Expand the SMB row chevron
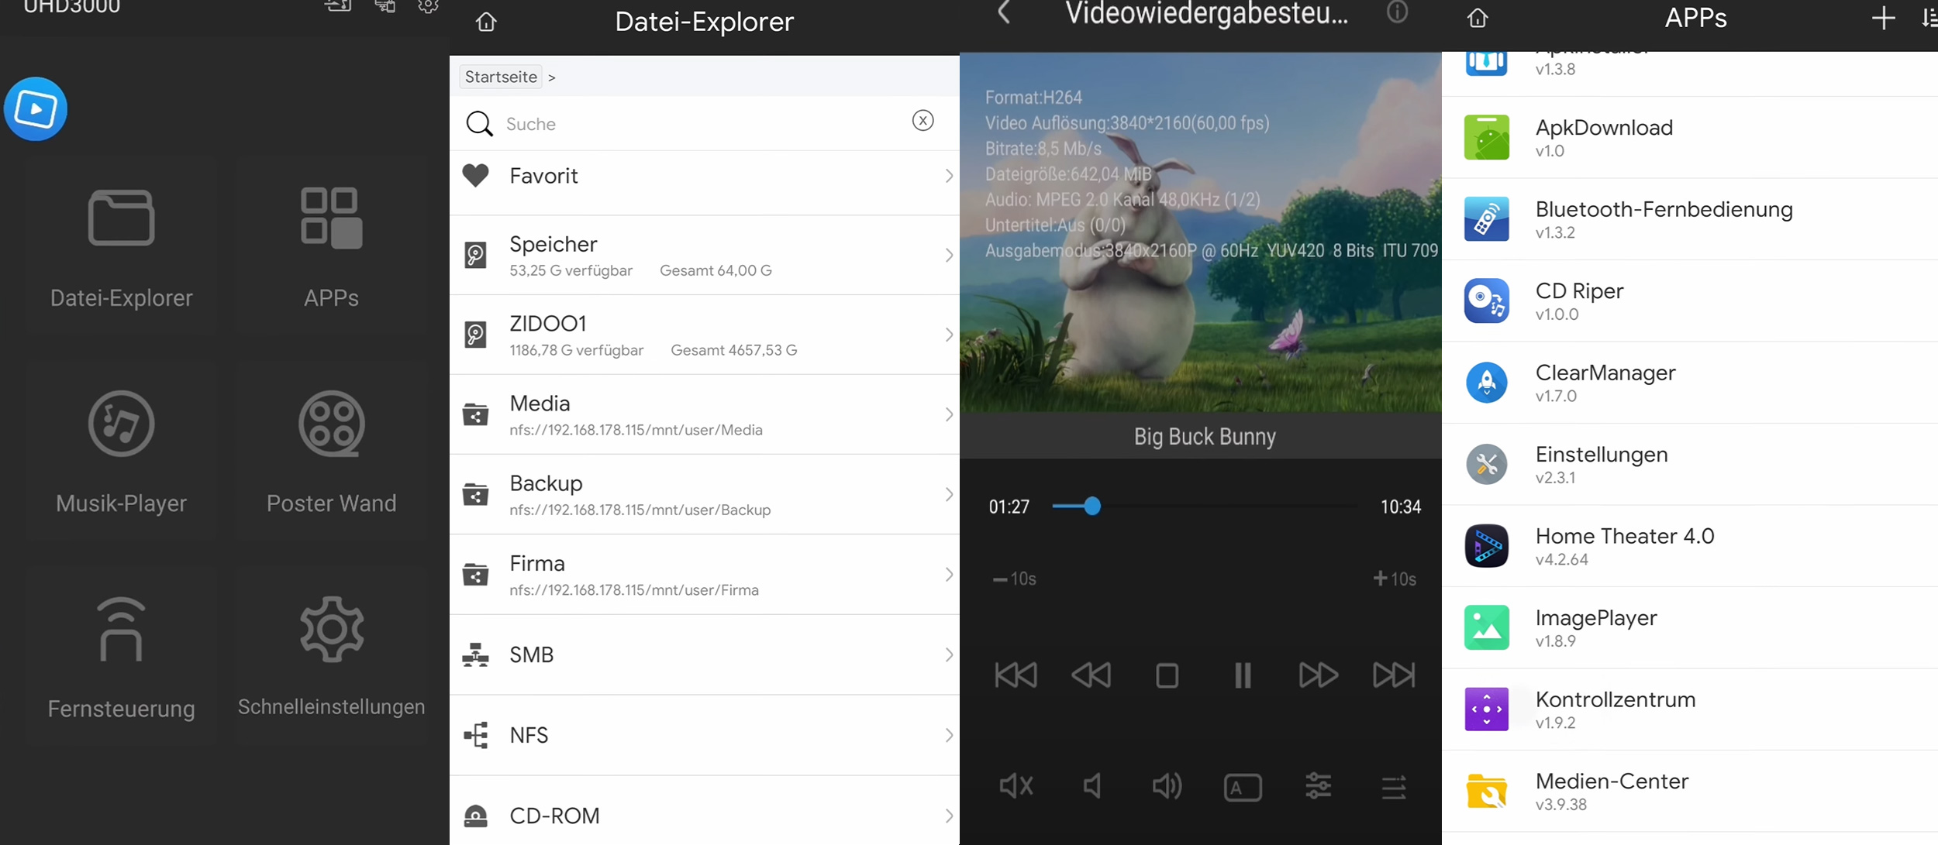The width and height of the screenshot is (1938, 845). pos(949,655)
